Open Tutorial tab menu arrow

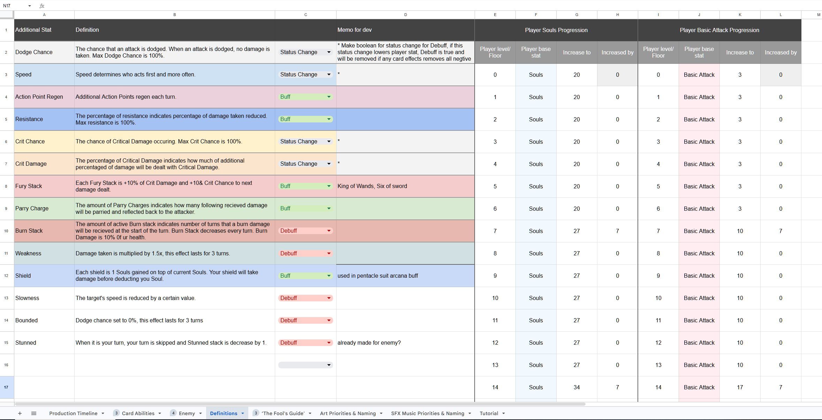(504, 413)
